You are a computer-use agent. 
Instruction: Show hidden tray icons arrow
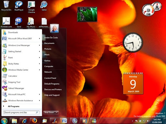click(x=133, y=121)
